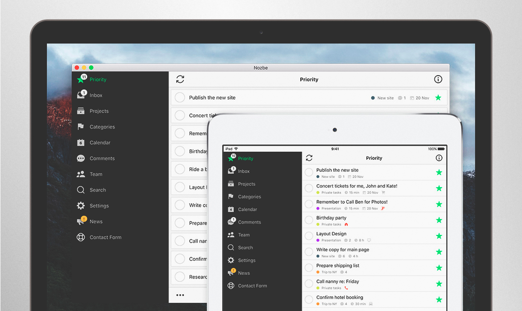The image size is (522, 311).
Task: Toggle star for 'Write copy for main page'
Action: click(x=439, y=252)
